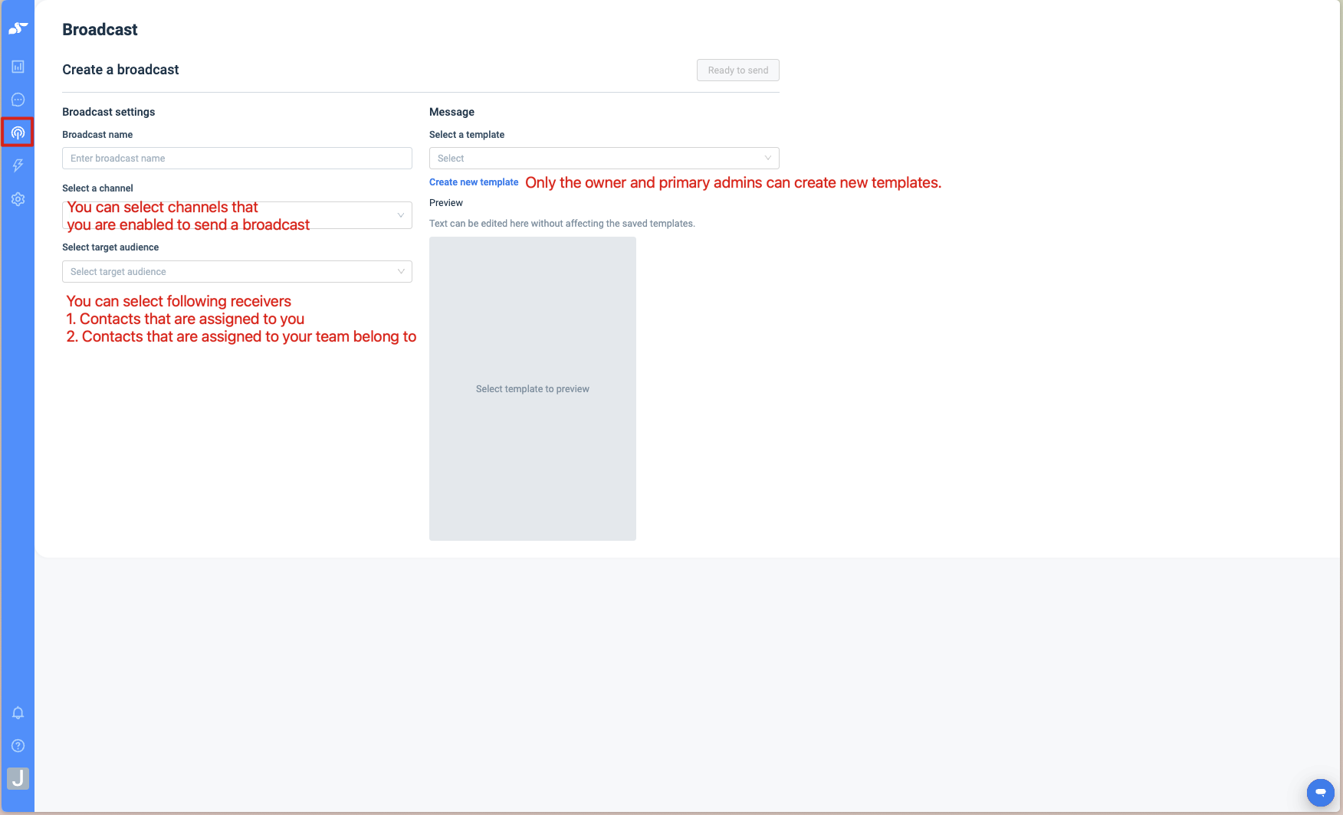Screen dimensions: 1343x815
Task: Click the Preview label
Action: (446, 203)
